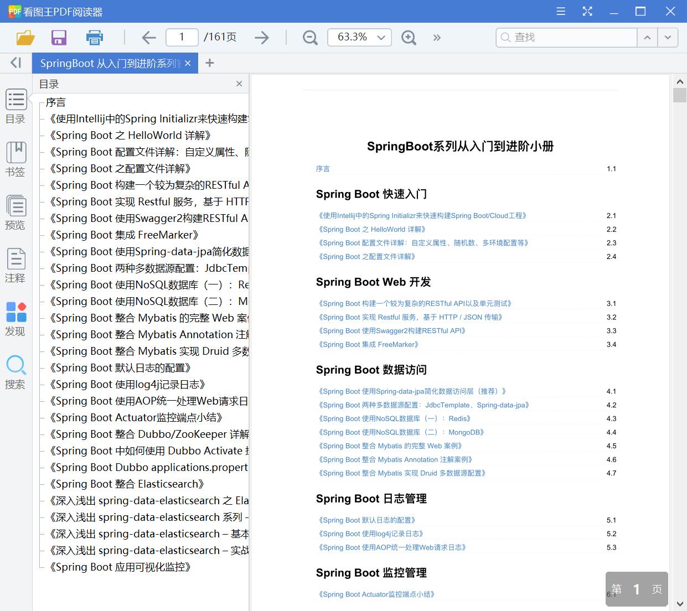Toggle fullscreen with expand arrows icon

[587, 11]
